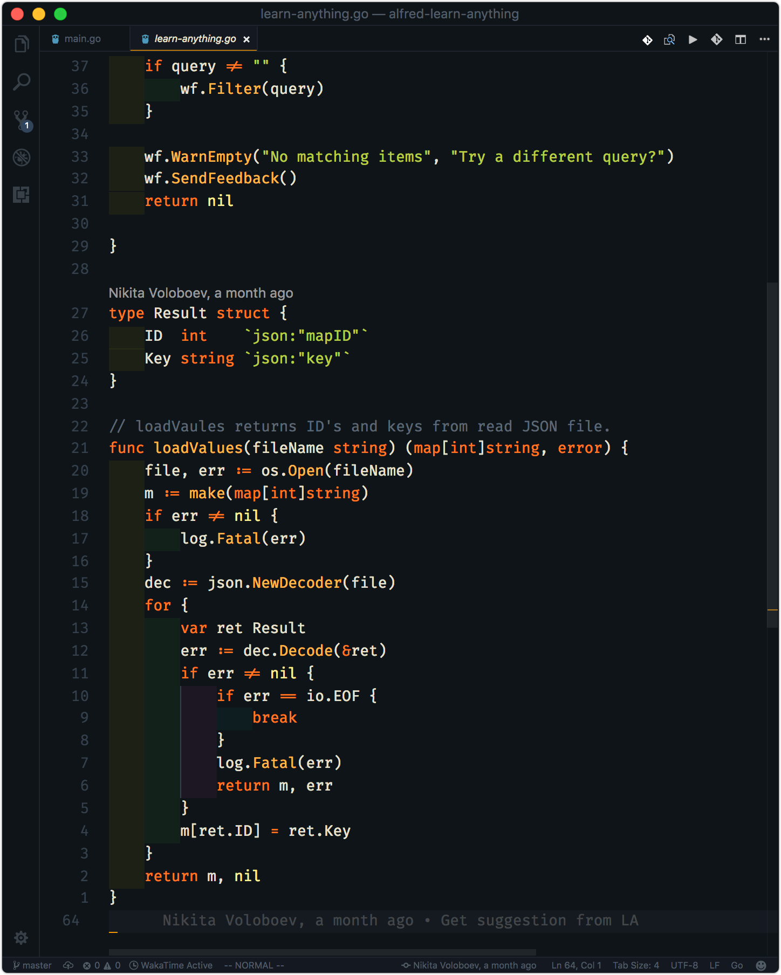Split the editor with split icon
The width and height of the screenshot is (781, 975).
coord(741,39)
